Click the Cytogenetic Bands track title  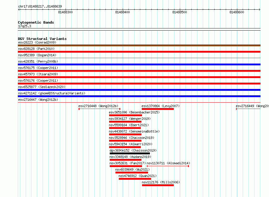[x=36, y=22]
